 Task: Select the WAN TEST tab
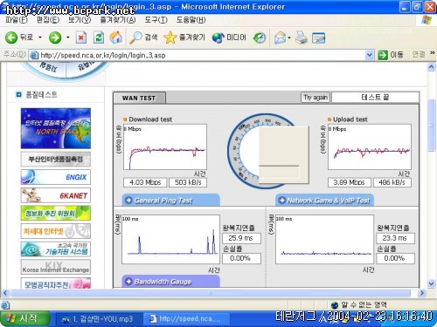click(x=139, y=98)
